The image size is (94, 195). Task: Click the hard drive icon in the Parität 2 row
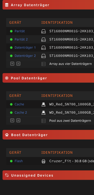[x=43, y=40]
